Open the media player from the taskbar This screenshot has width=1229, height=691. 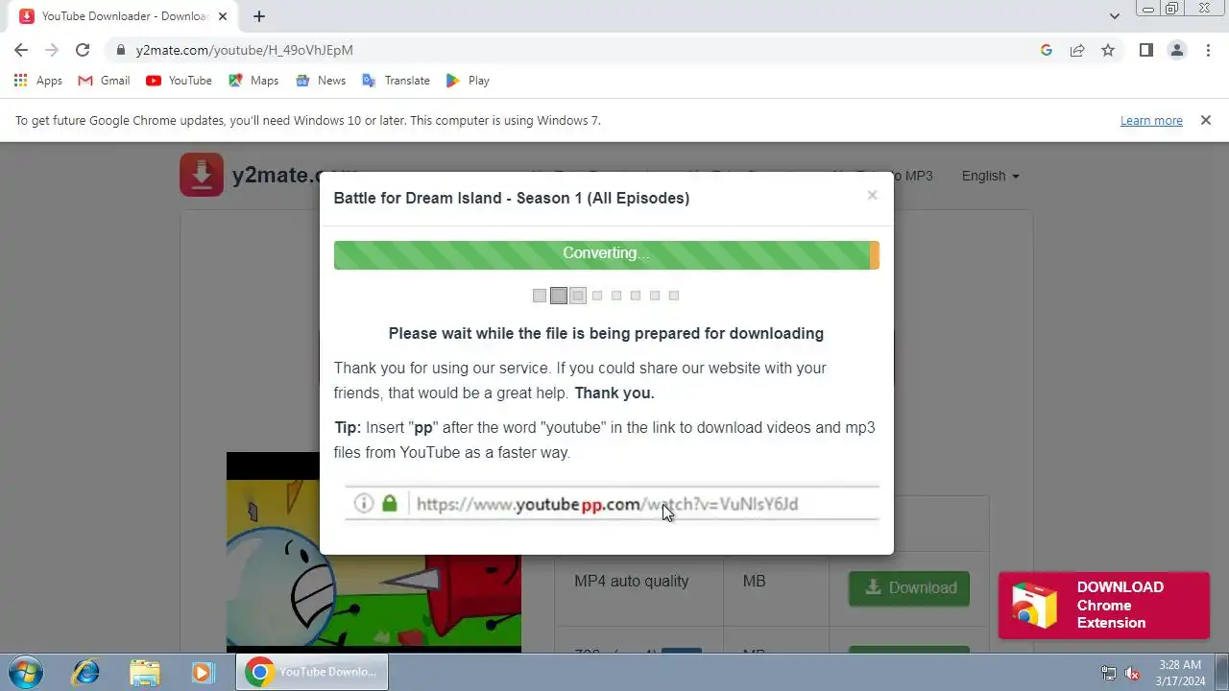coord(203,672)
